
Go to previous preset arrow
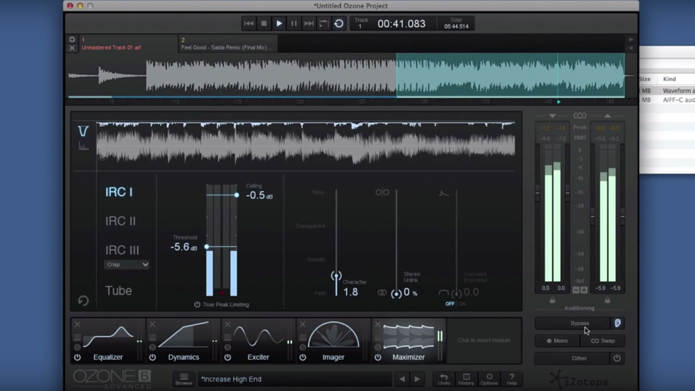click(x=402, y=379)
